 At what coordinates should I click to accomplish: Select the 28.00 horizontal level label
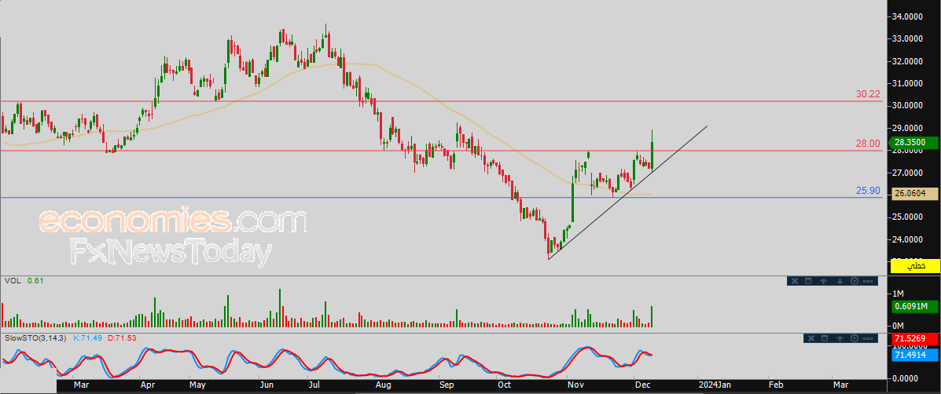pyautogui.click(x=868, y=143)
